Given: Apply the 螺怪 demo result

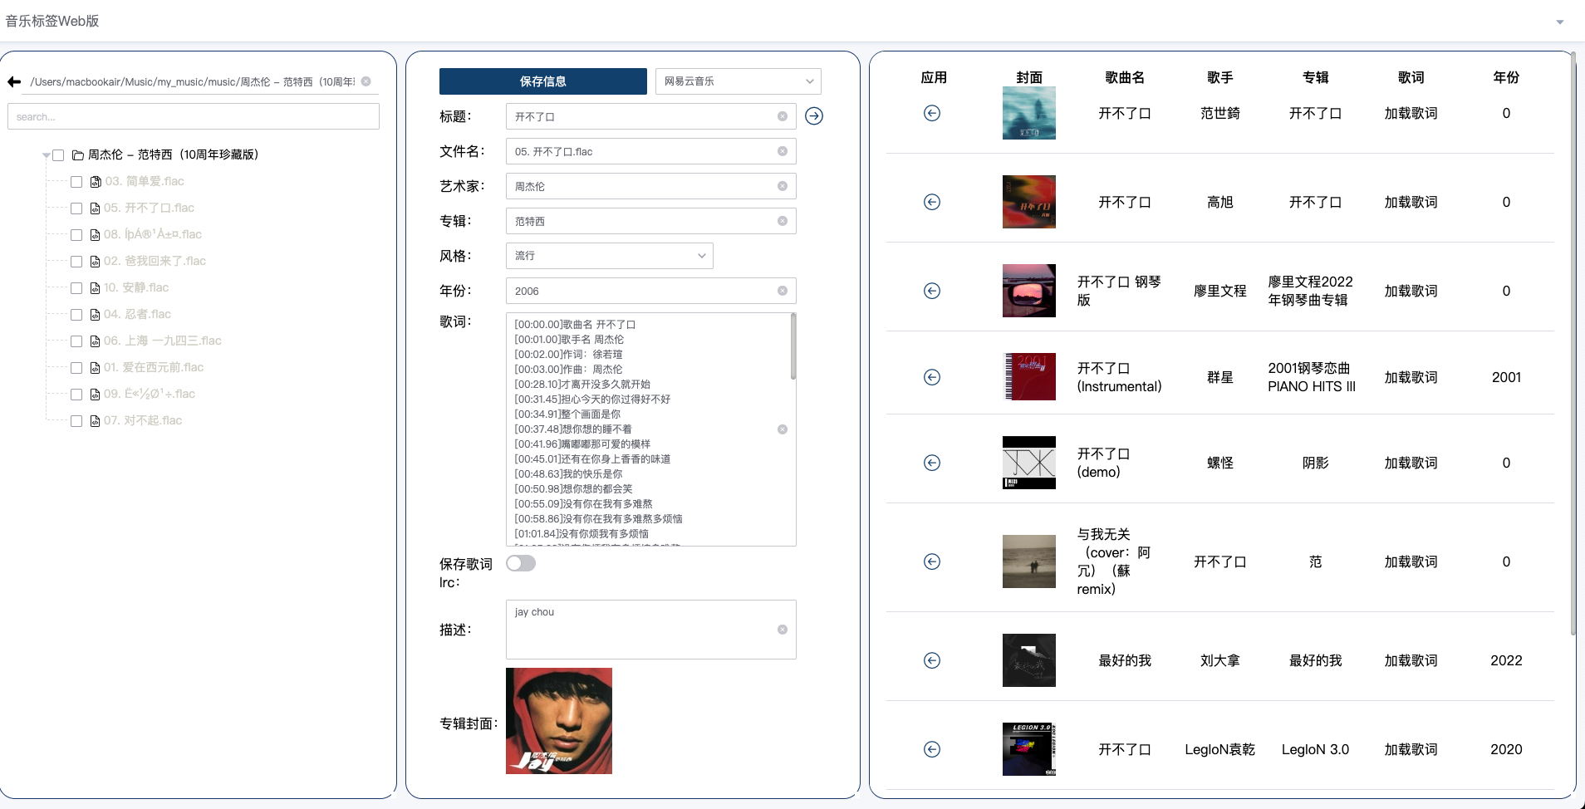Looking at the screenshot, I should [x=932, y=463].
